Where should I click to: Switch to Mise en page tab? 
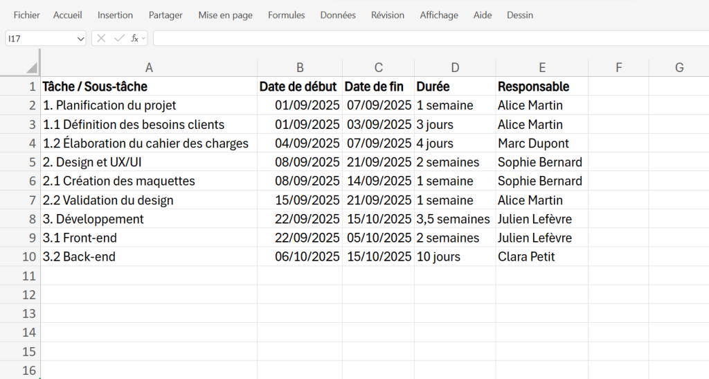[225, 15]
